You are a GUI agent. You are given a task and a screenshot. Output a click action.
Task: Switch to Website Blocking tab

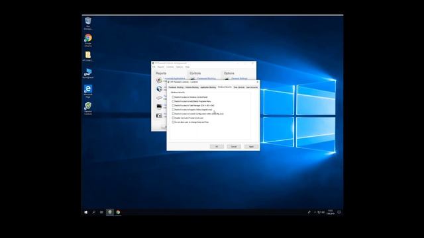pos(192,87)
